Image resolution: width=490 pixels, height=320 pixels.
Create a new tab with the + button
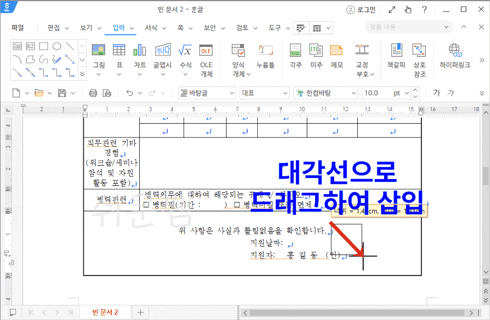[x=140, y=312]
